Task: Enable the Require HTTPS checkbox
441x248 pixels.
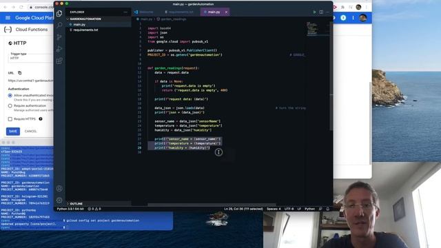Action: (x=10, y=119)
